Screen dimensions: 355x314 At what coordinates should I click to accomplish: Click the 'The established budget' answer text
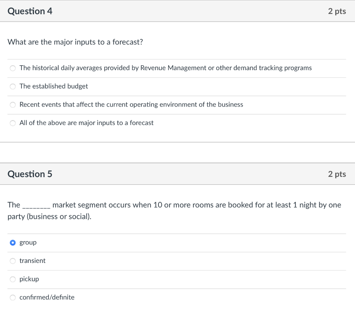click(x=54, y=86)
